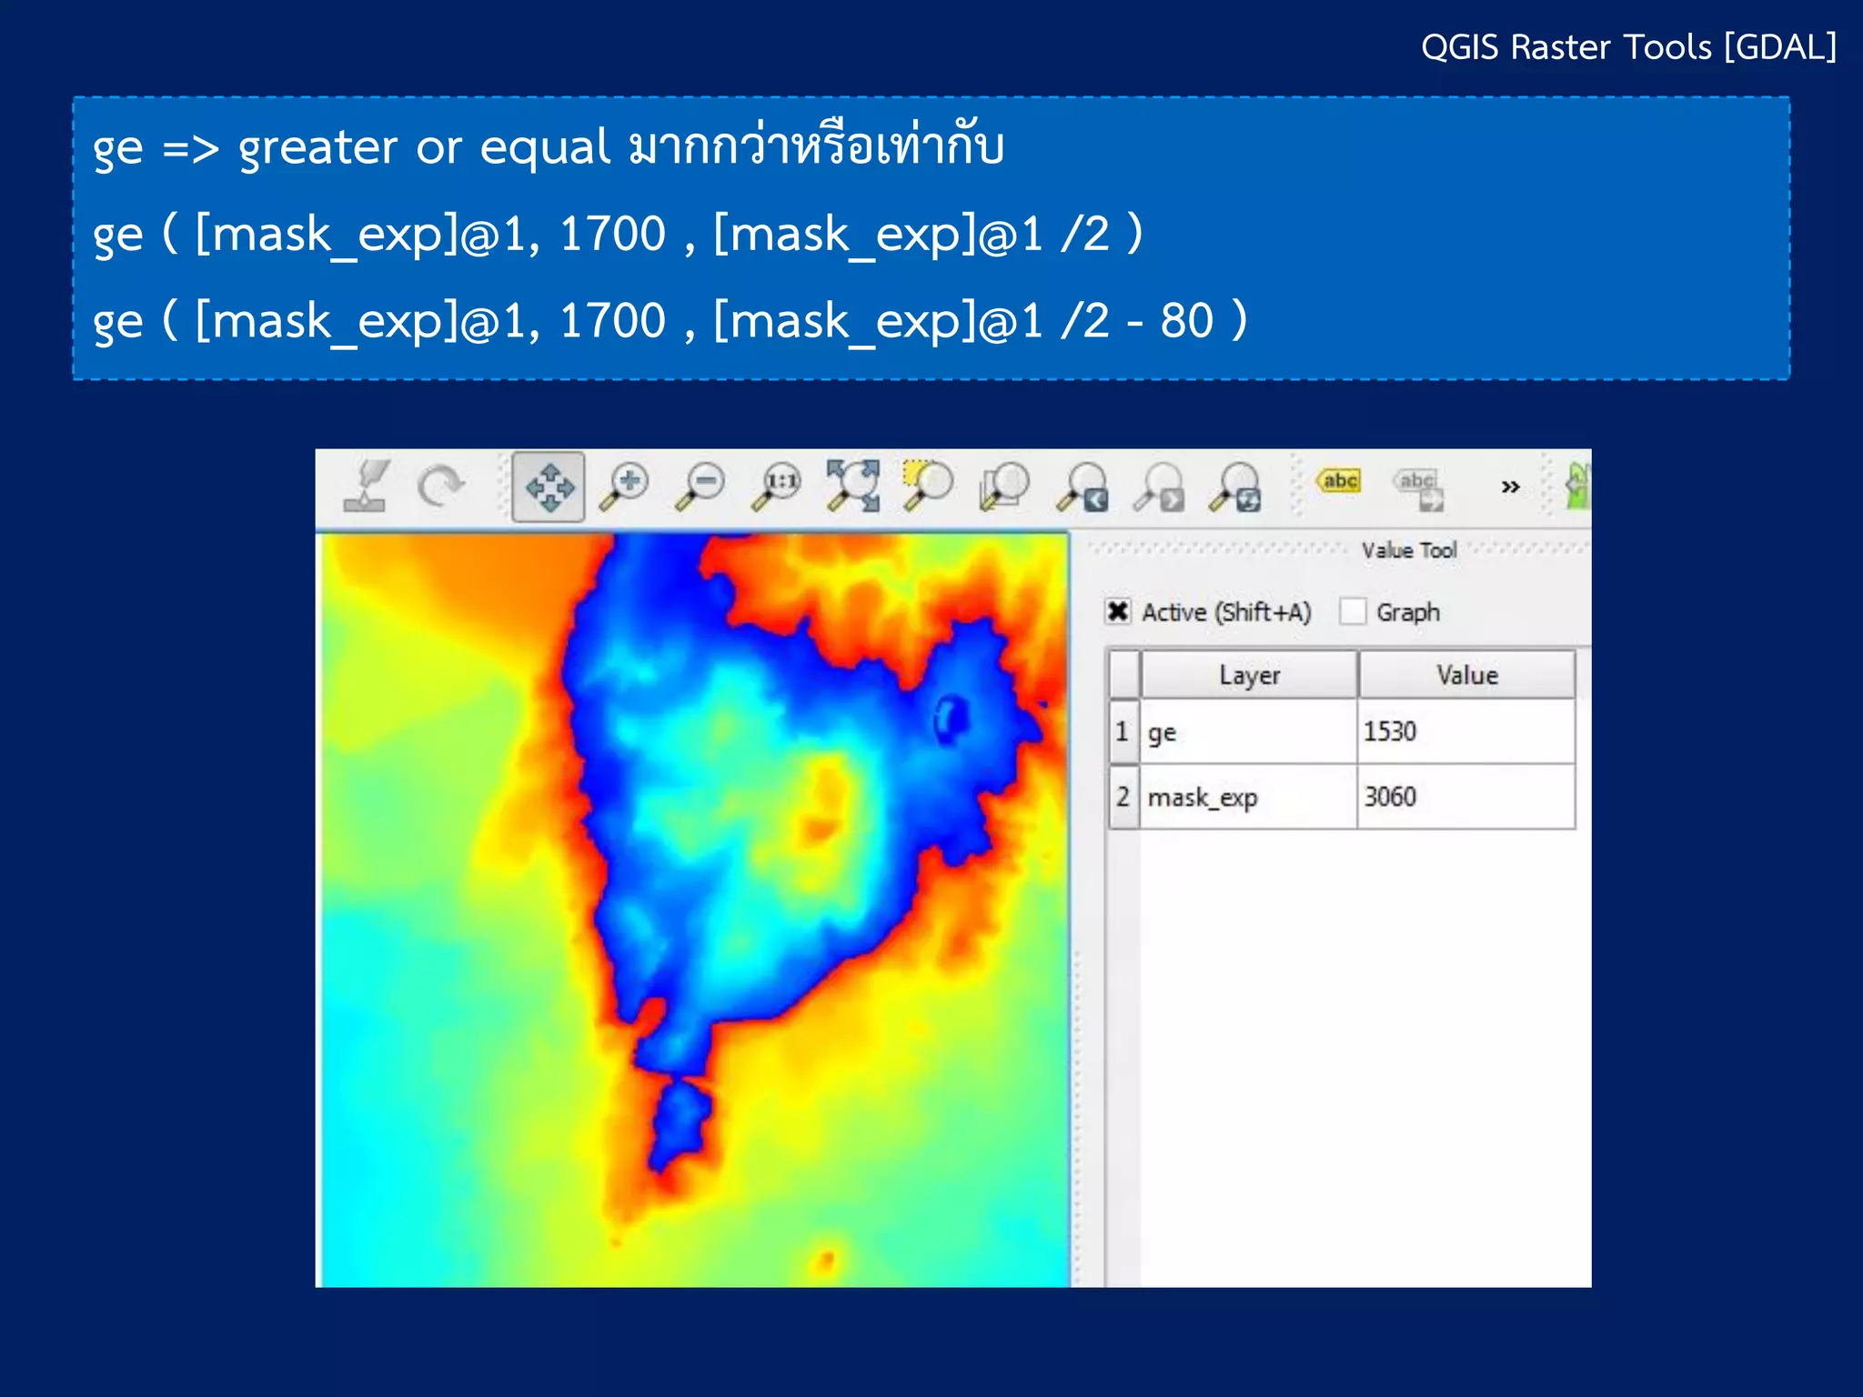The width and height of the screenshot is (1863, 1397).
Task: Select row header 1
Action: click(x=1123, y=731)
